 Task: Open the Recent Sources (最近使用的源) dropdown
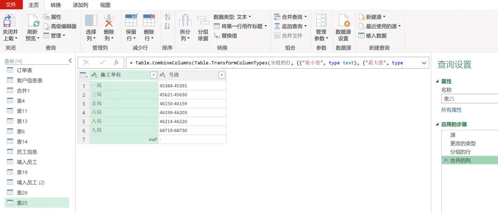(x=379, y=26)
